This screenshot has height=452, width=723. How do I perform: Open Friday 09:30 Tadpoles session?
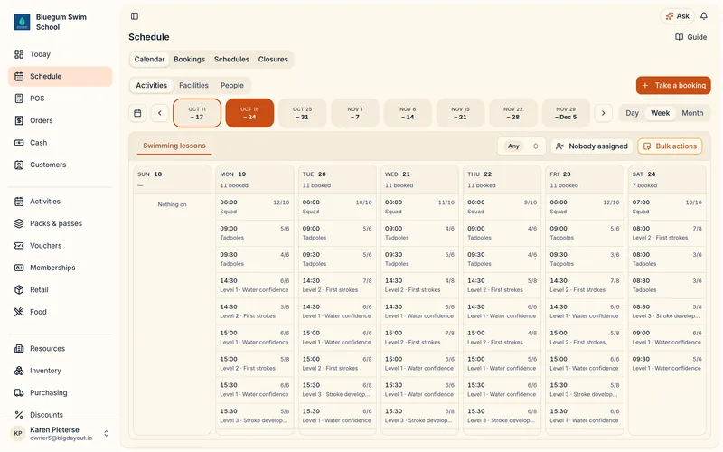(x=585, y=259)
